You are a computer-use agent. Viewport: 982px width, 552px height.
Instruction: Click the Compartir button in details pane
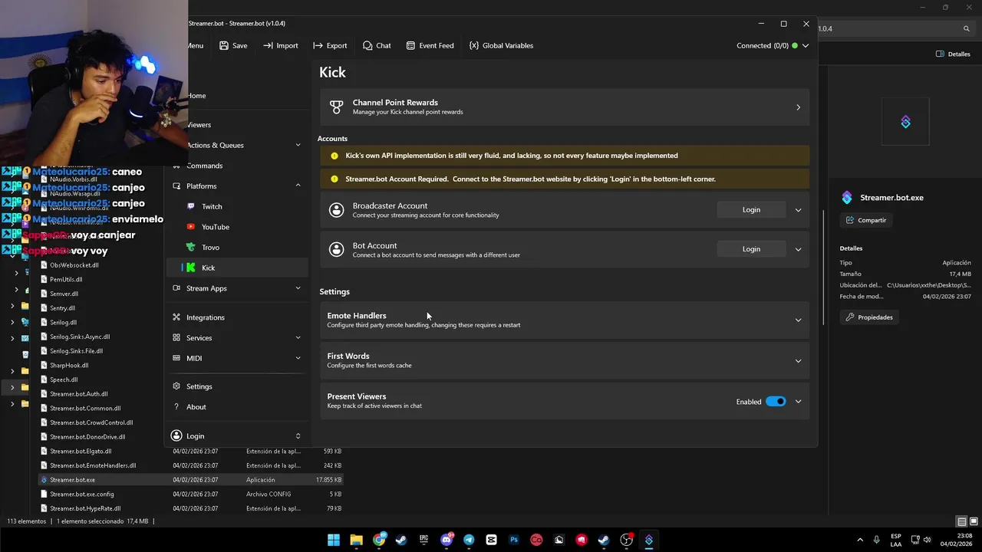(865, 220)
